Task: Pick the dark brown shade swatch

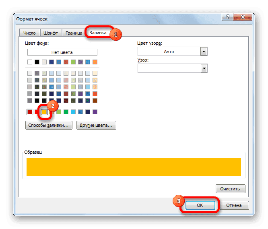Action: 95,101
